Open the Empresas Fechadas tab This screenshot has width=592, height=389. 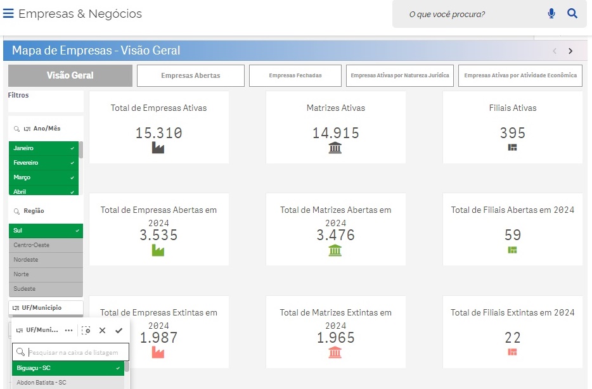click(295, 75)
